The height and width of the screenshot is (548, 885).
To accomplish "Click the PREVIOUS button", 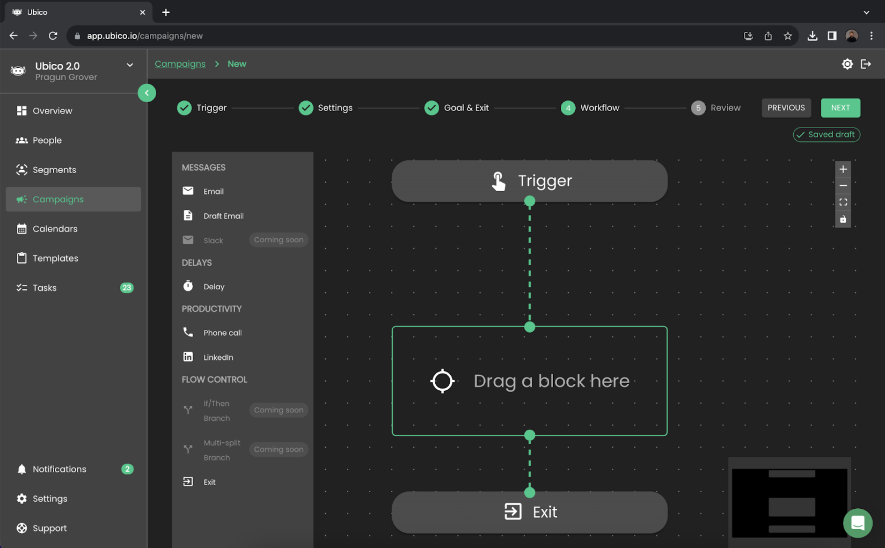I will 786,108.
